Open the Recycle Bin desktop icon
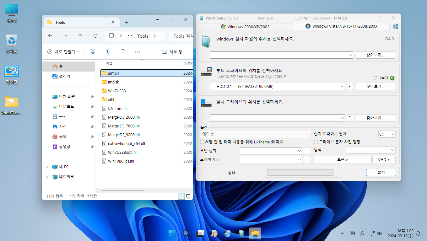Viewport: 427px width, 241px height. (12, 44)
